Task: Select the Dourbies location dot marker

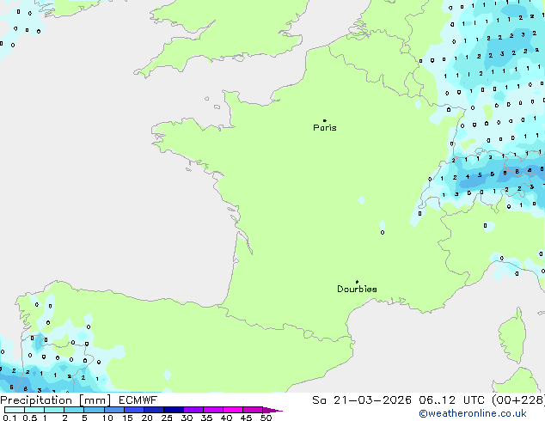Action: point(357,282)
